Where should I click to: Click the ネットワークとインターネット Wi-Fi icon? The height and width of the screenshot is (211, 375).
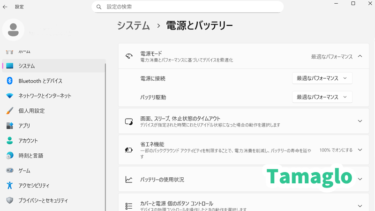(x=9, y=96)
